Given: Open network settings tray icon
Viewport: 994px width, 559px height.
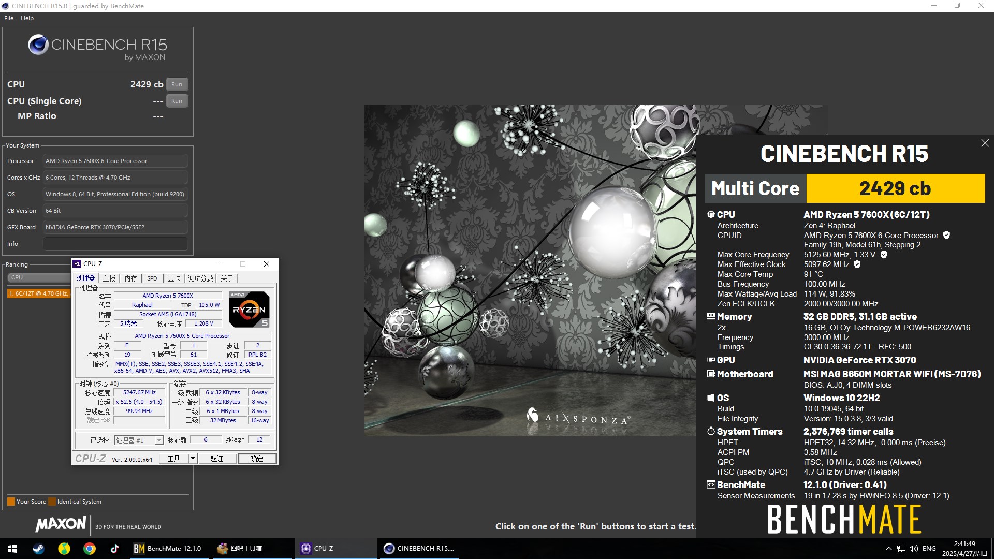Looking at the screenshot, I should (901, 549).
